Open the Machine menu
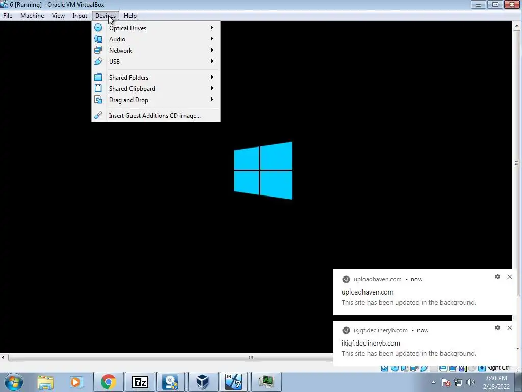The image size is (522, 392). (32, 16)
